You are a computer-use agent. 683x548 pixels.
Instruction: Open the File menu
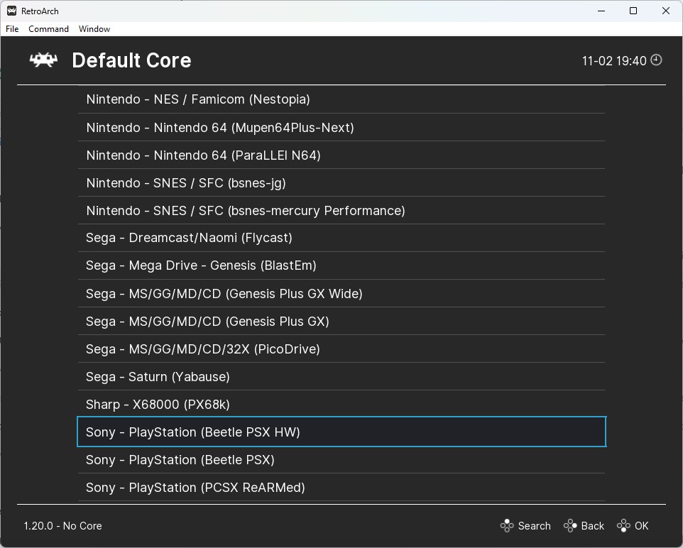coord(12,29)
